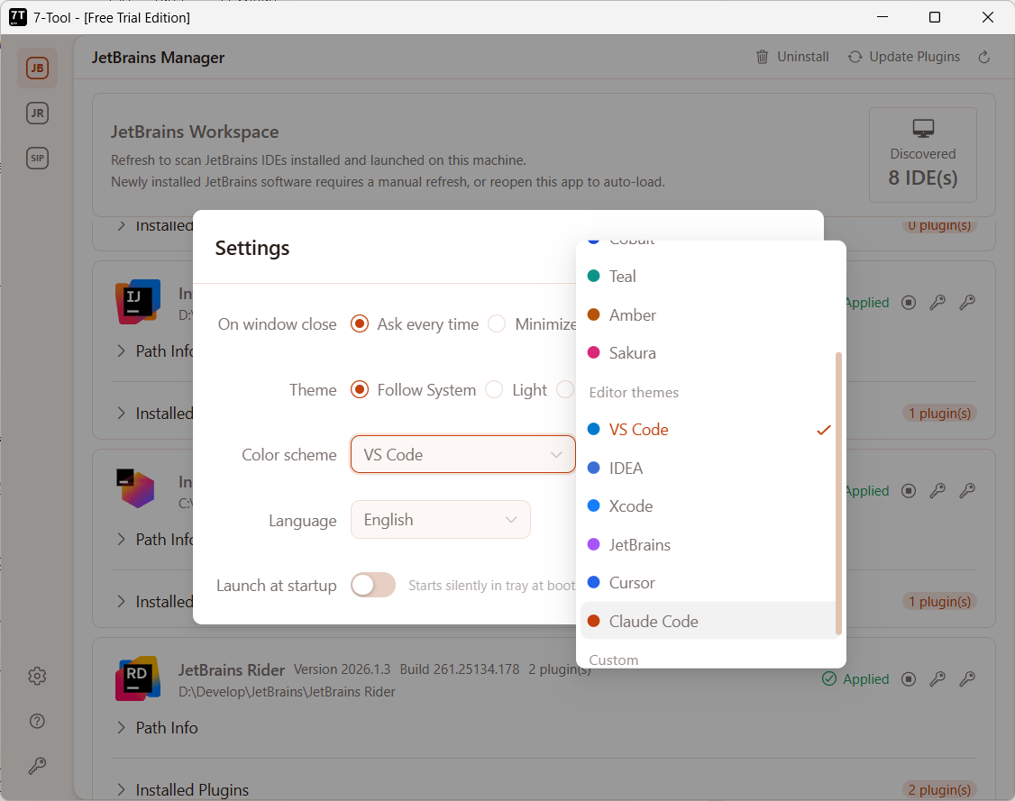Choose VS Code editor theme

point(710,430)
